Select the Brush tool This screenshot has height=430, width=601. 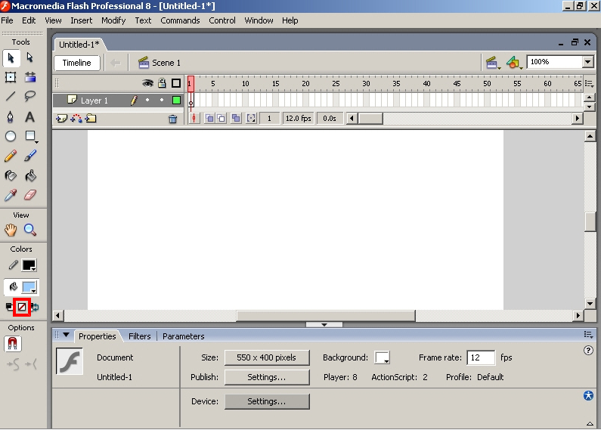(30, 156)
